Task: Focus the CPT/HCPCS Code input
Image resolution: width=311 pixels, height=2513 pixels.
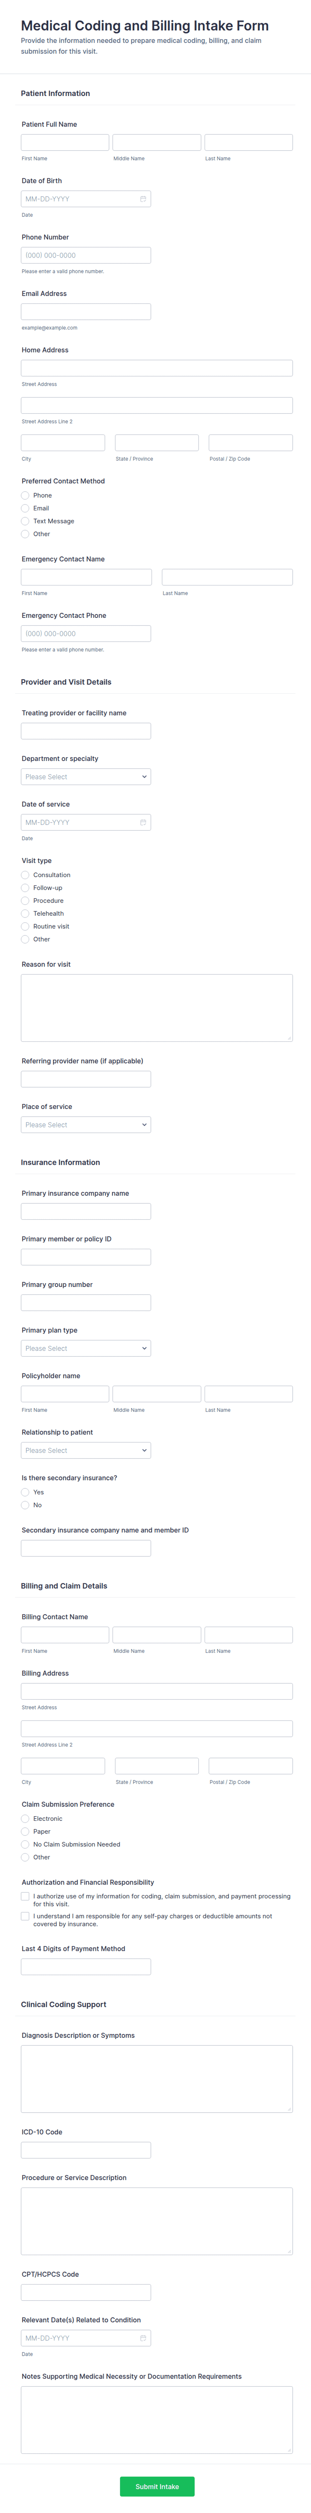Action: tap(86, 2292)
